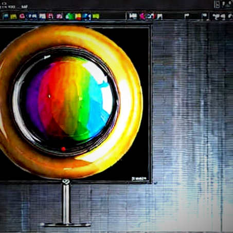Screen dimensions: 233x233
Task: Select the lime green icon ending the colored row
Action: [96, 16]
